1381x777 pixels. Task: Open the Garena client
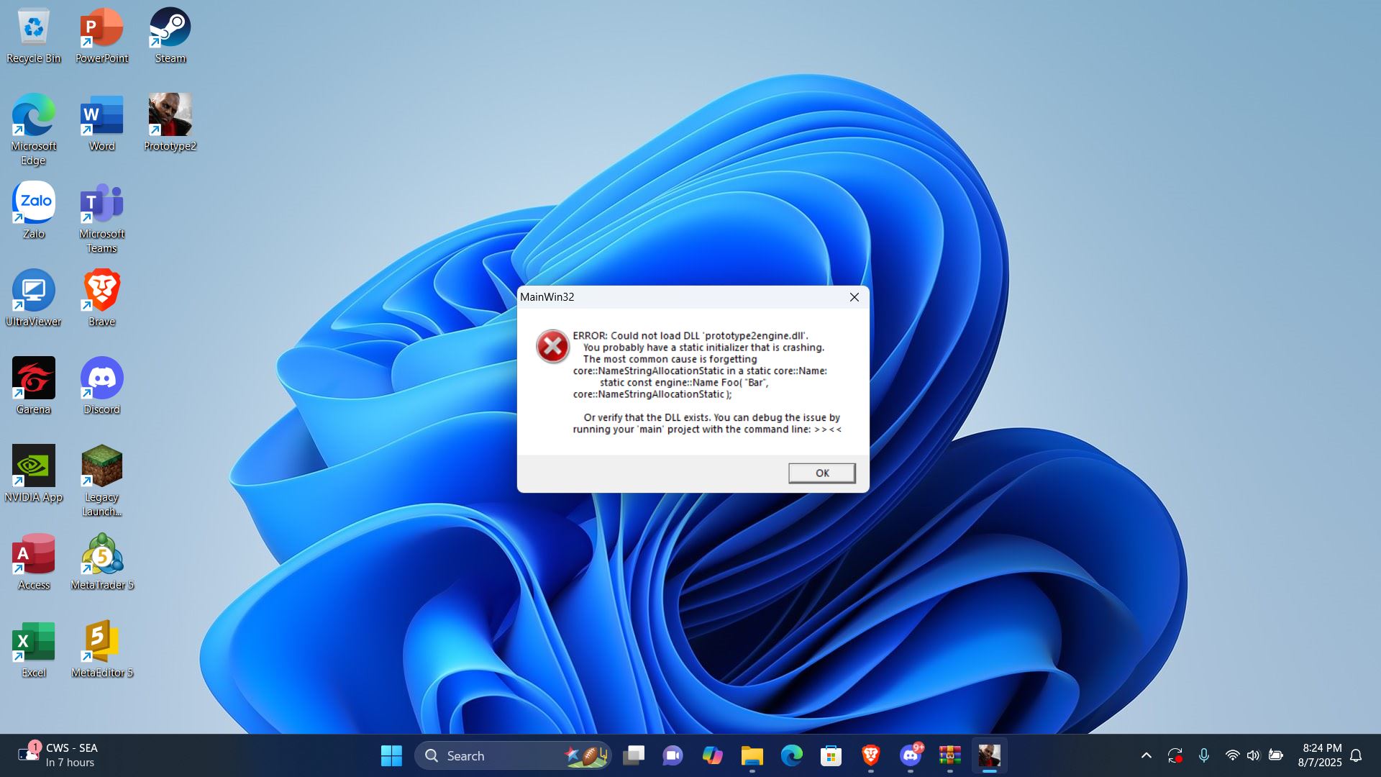(33, 379)
